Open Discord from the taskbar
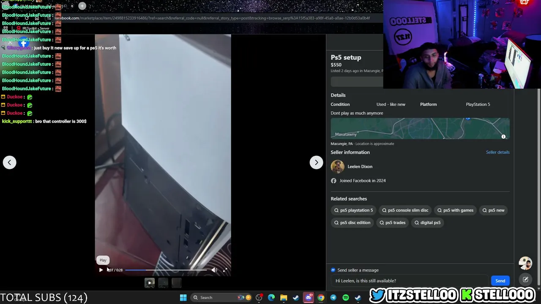541x304 pixels. coord(309,298)
